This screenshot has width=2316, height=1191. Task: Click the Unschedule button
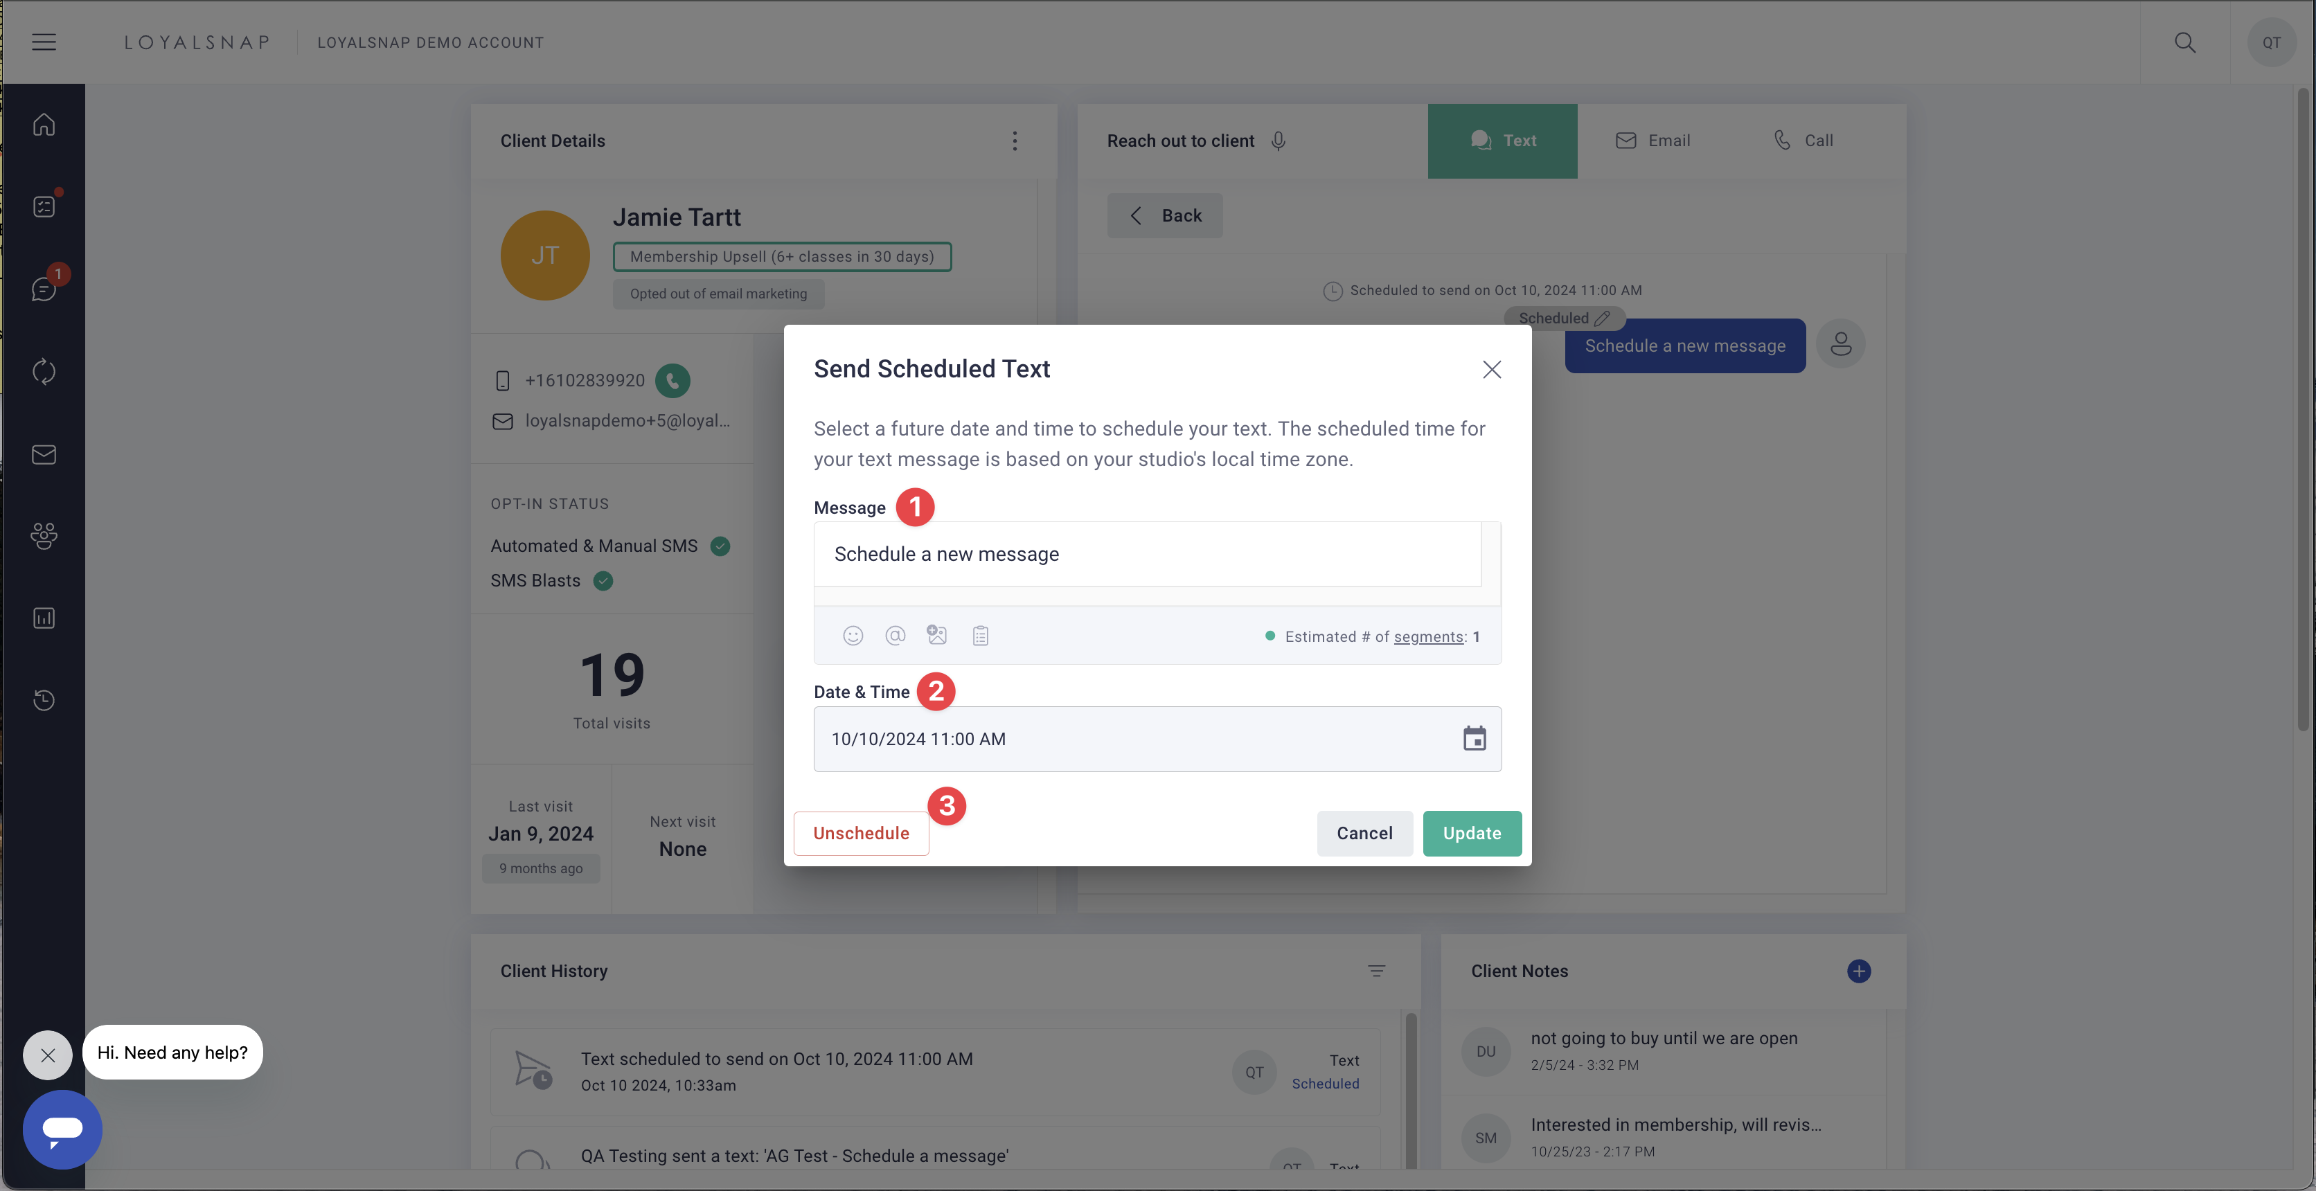(x=860, y=833)
